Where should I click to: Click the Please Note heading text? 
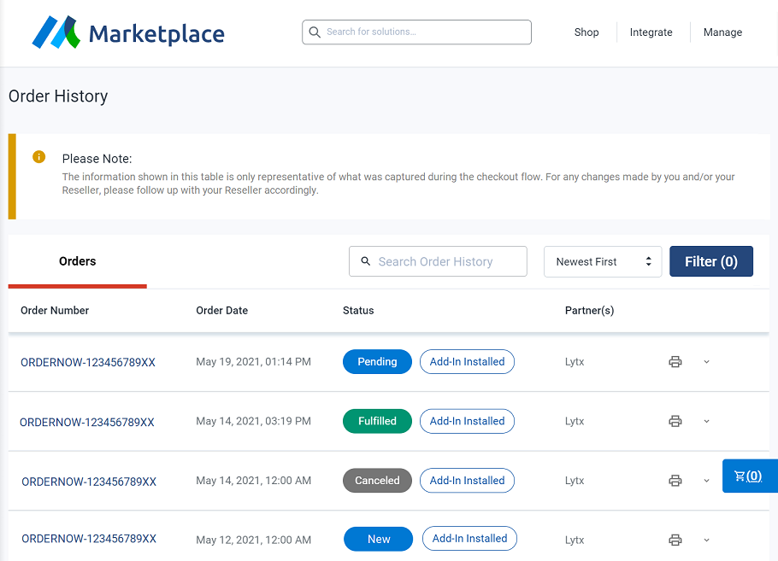click(x=97, y=159)
